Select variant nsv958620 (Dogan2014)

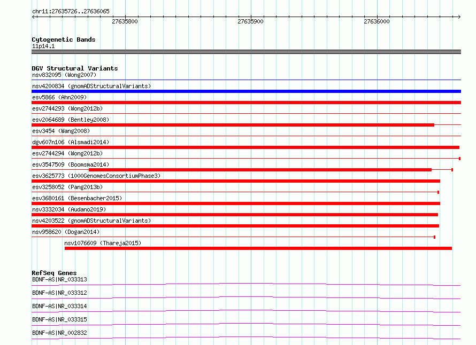click(66, 232)
